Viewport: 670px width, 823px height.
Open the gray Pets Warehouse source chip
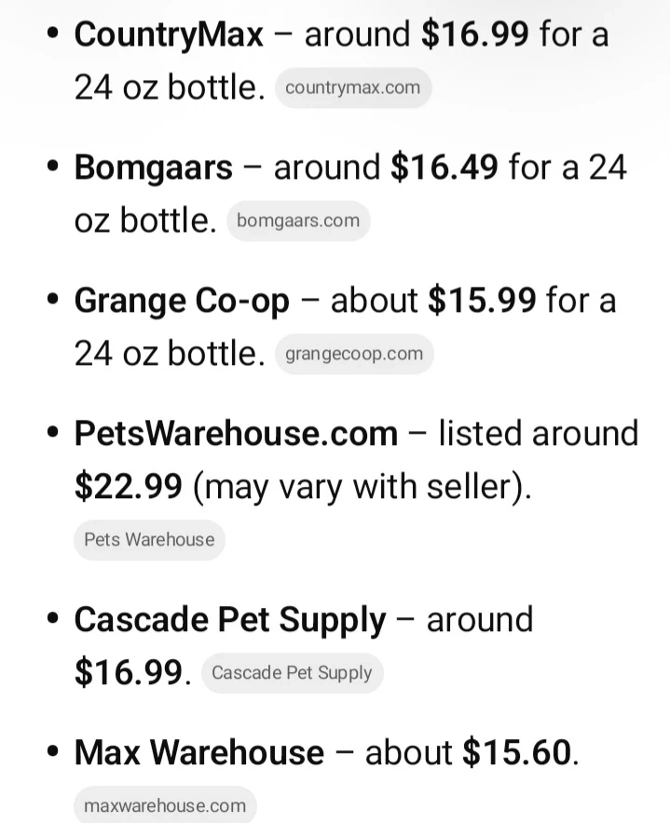click(149, 540)
